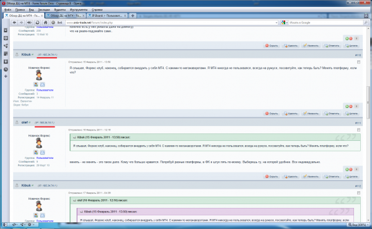Click the IP address link in olef's header
The height and width of the screenshot is (229, 372).
click(45, 123)
